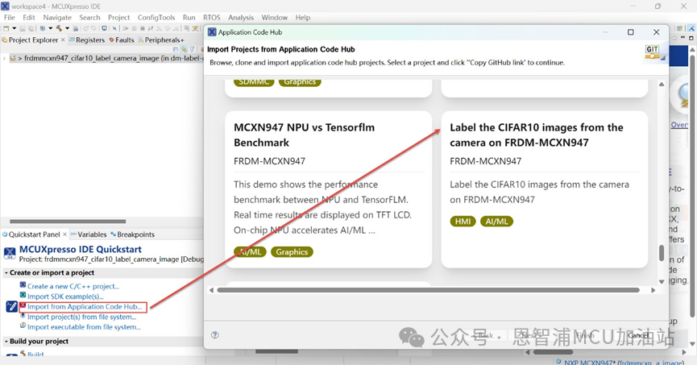Open the Run menu
Viewport: 697px width, 365px height.
(x=189, y=18)
